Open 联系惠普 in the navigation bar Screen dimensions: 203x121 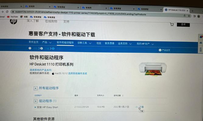point(110,43)
